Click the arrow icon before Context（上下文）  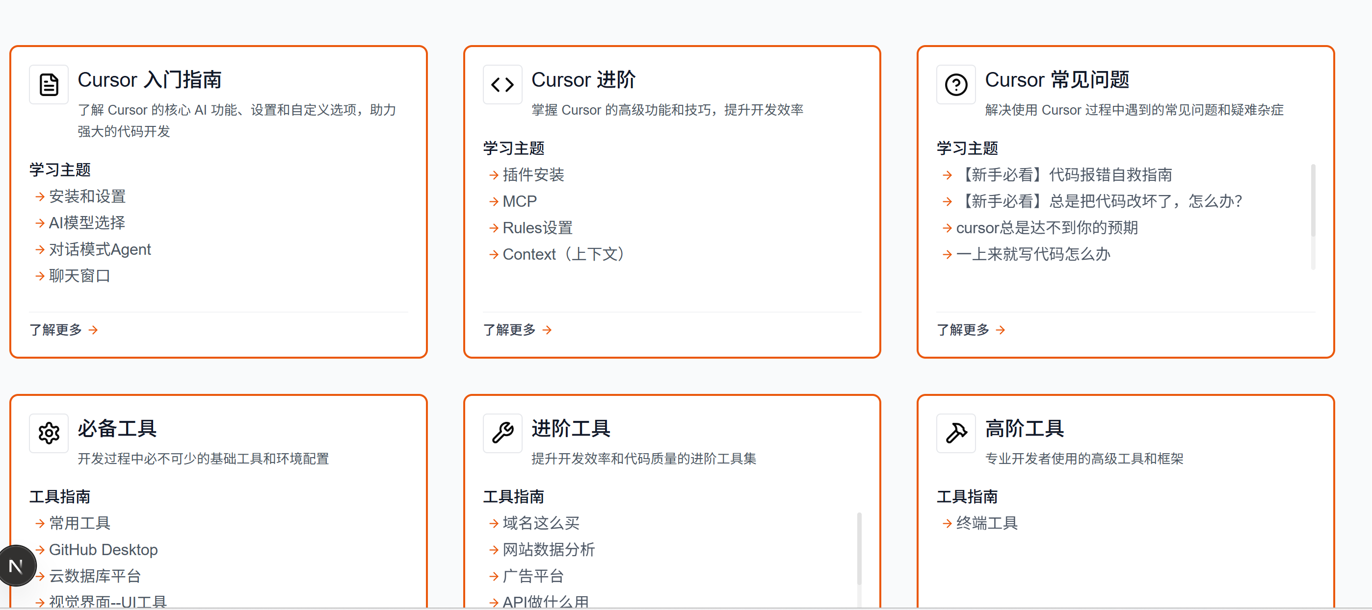coord(494,255)
